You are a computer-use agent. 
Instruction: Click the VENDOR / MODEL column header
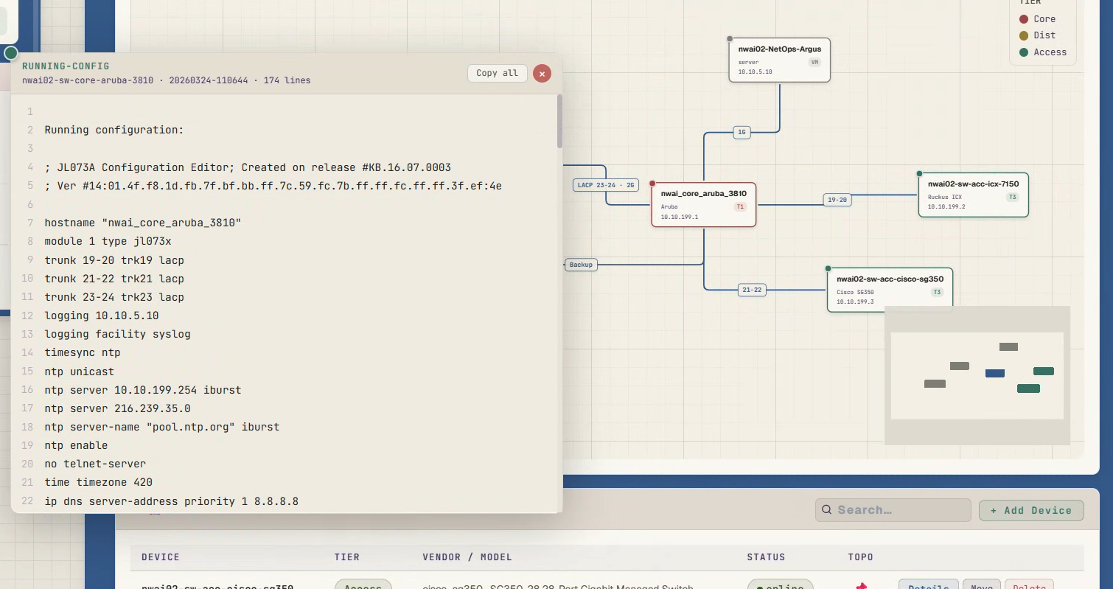(467, 557)
